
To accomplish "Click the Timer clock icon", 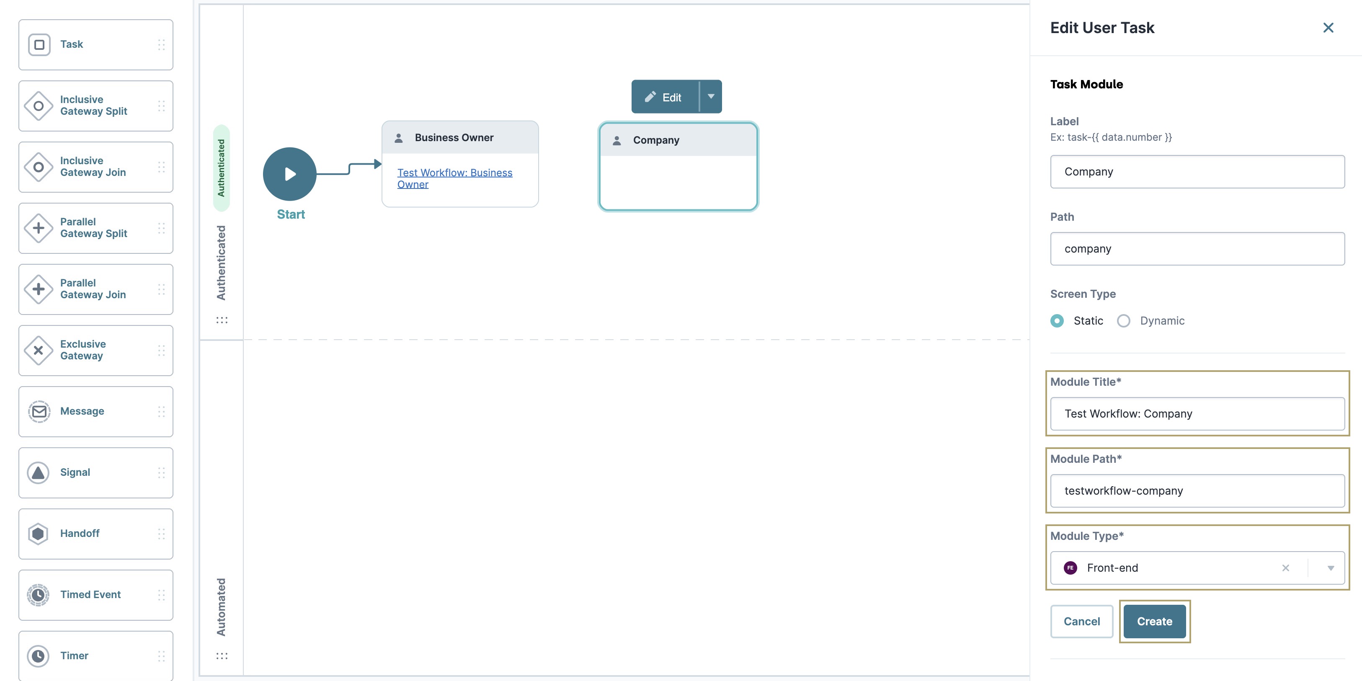I will pos(38,655).
